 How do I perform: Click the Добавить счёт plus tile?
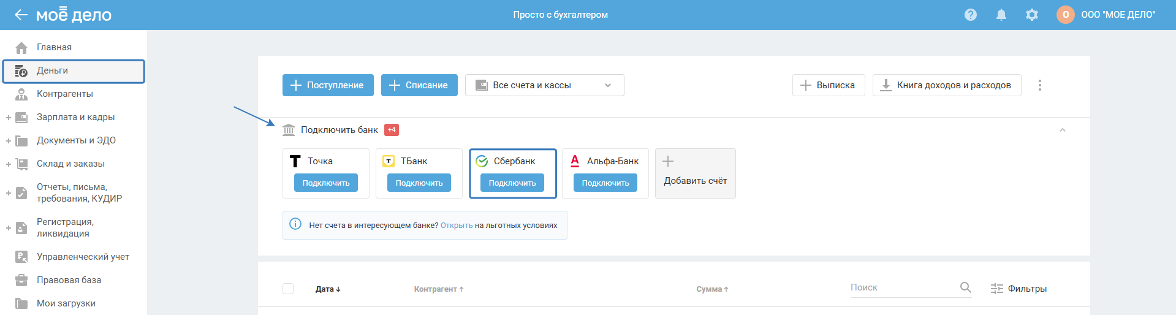[x=695, y=173]
